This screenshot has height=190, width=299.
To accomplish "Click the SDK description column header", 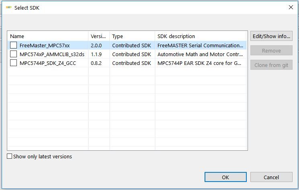I will (x=201, y=36).
